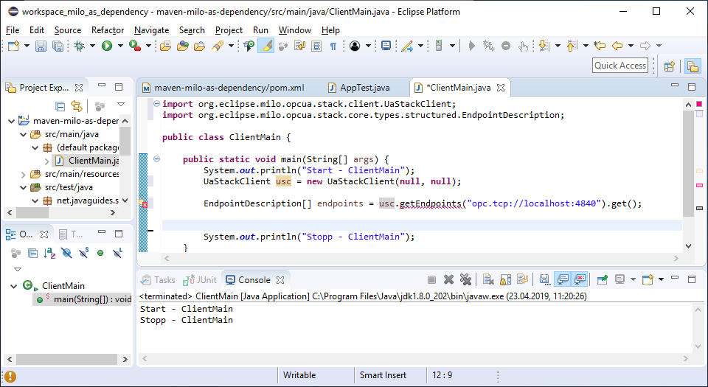This screenshot has width=708, height=387.
Task: Open the Run button dropdown arrow
Action: click(120, 46)
